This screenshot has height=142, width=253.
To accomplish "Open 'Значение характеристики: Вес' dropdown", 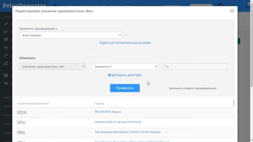I will coord(53,67).
